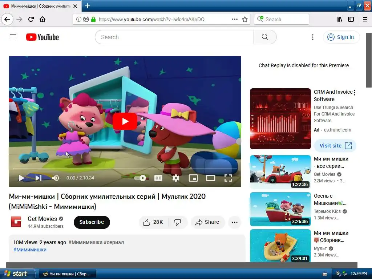Click the page vertical scrollbar
The height and width of the screenshot is (279, 372).
click(369, 60)
